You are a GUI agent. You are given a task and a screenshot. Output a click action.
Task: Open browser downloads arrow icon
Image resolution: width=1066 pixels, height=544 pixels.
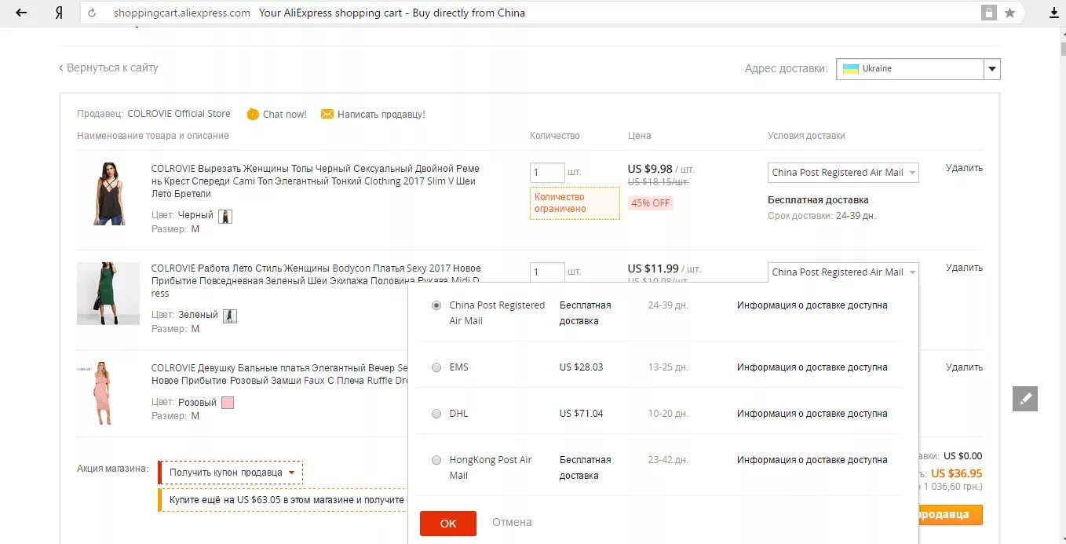click(1053, 13)
